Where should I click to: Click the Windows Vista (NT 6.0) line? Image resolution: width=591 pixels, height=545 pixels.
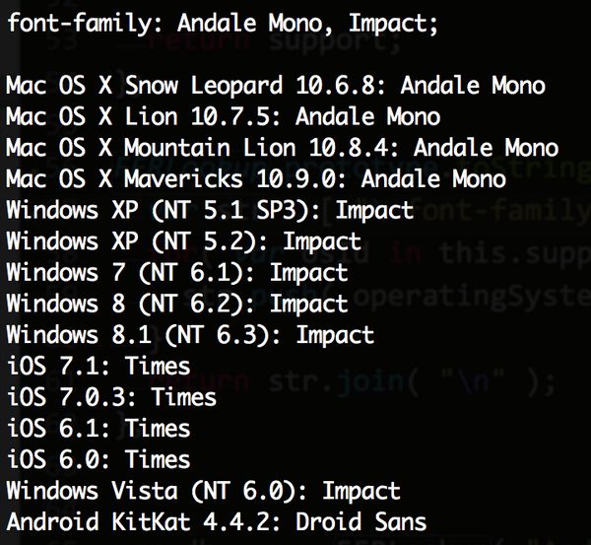tap(203, 490)
